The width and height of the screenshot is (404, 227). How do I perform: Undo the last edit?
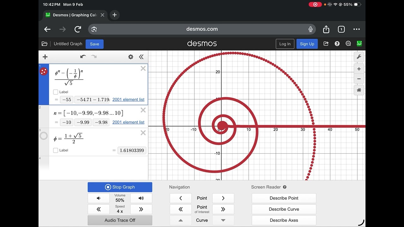[x=83, y=57]
